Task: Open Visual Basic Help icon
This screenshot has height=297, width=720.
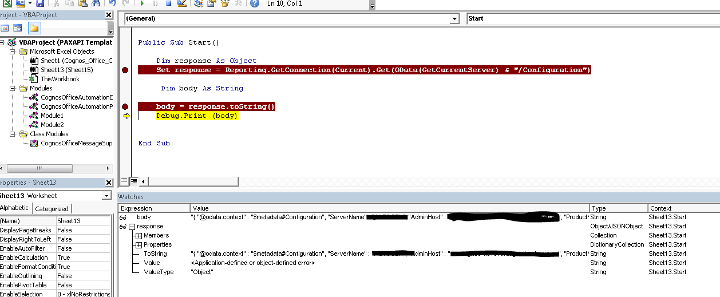Action: 254,3
